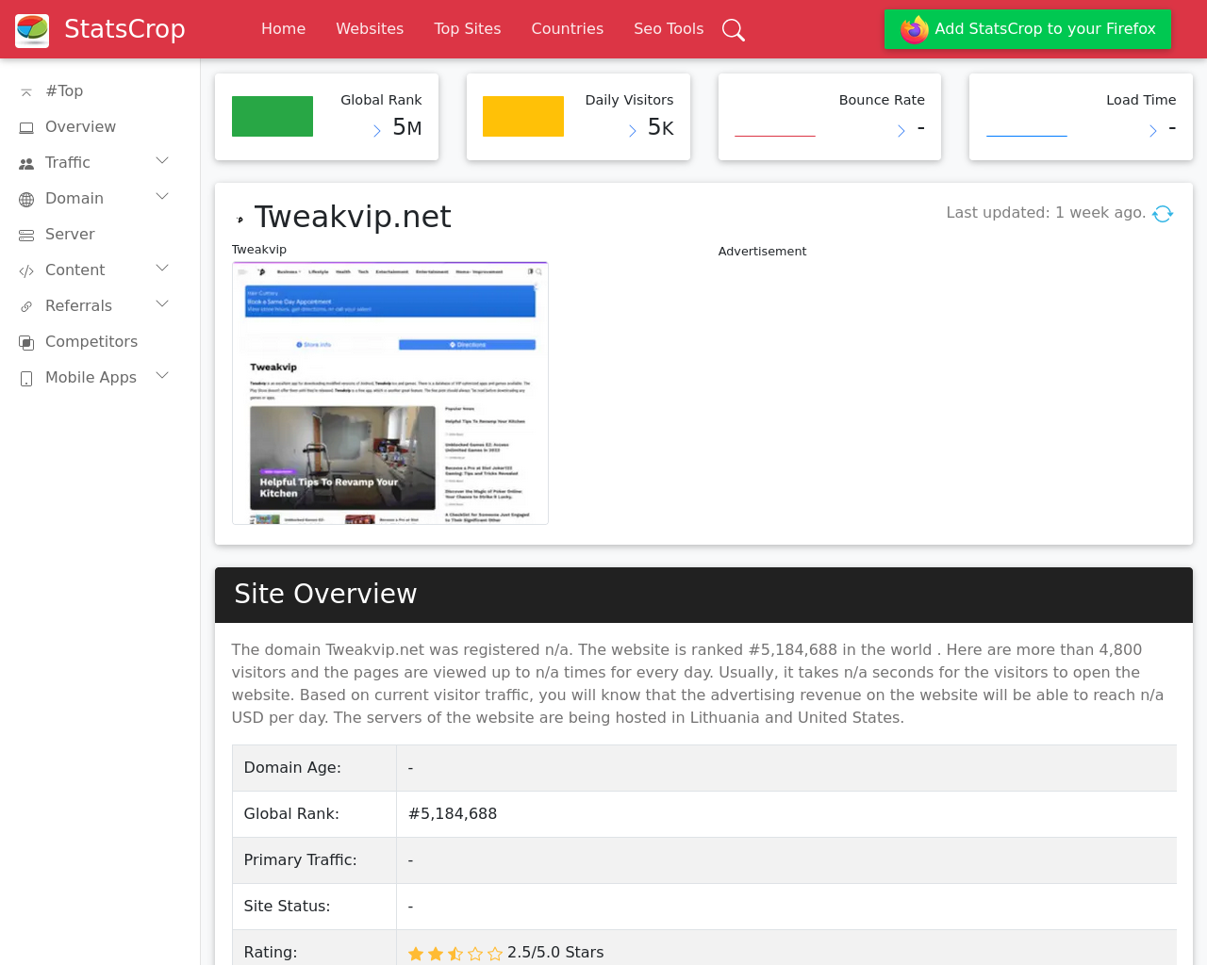Click the Competitors icon in the sidebar

[x=26, y=342]
